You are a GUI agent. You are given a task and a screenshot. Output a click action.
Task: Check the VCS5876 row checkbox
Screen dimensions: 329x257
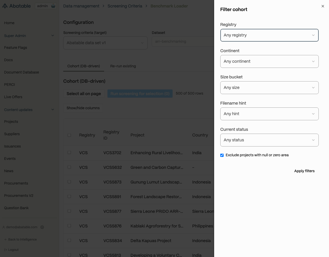(x=69, y=226)
